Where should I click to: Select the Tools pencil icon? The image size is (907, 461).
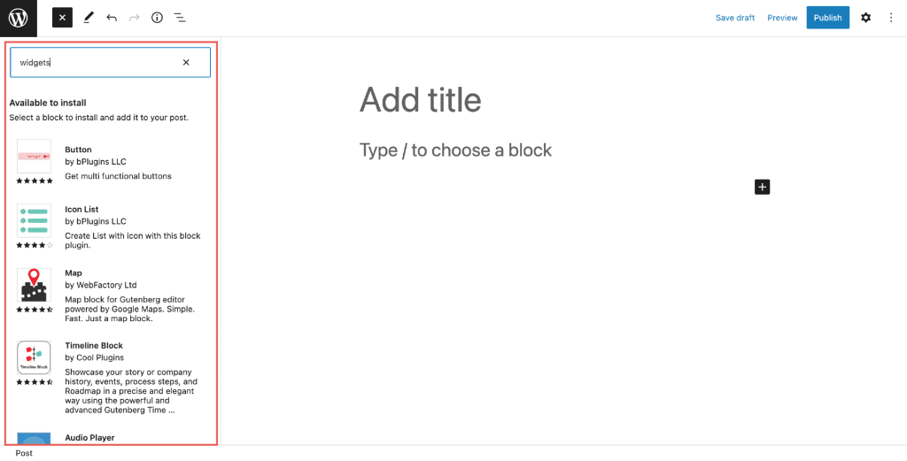(x=88, y=18)
